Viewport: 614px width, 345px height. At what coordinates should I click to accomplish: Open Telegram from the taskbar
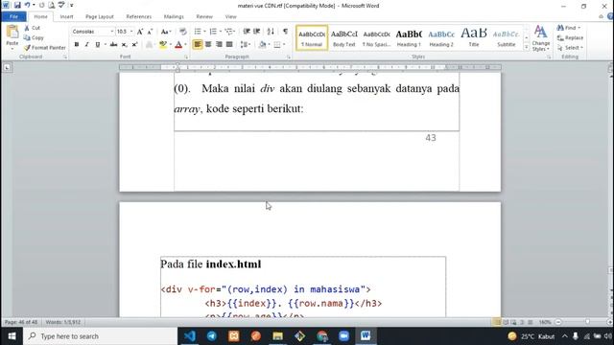tap(212, 336)
